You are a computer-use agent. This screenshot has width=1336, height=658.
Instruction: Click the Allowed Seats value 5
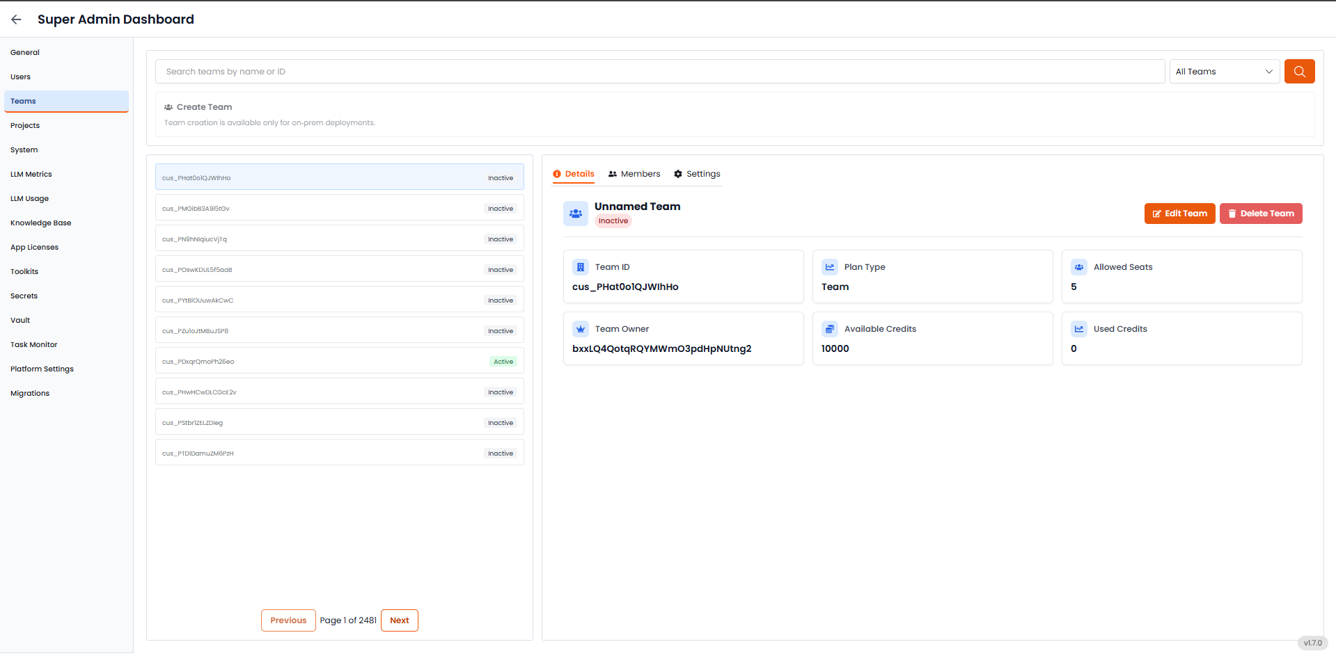pos(1074,287)
